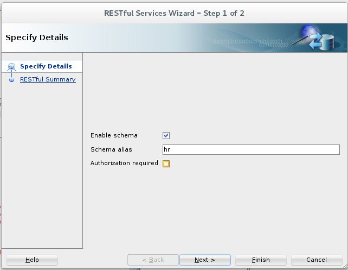Click the Schema alias label
The height and width of the screenshot is (270, 348).
(111, 149)
